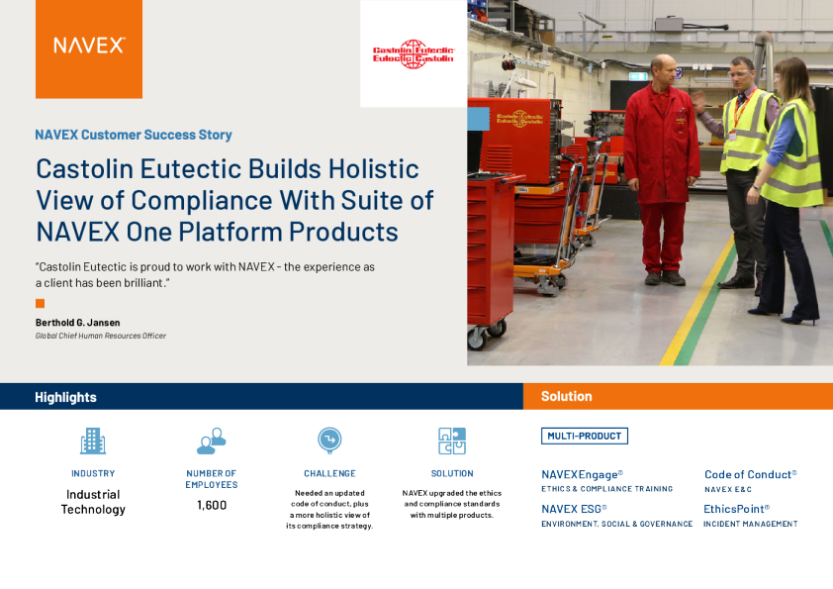Open the EthicsPoint incident management link

pos(736,509)
